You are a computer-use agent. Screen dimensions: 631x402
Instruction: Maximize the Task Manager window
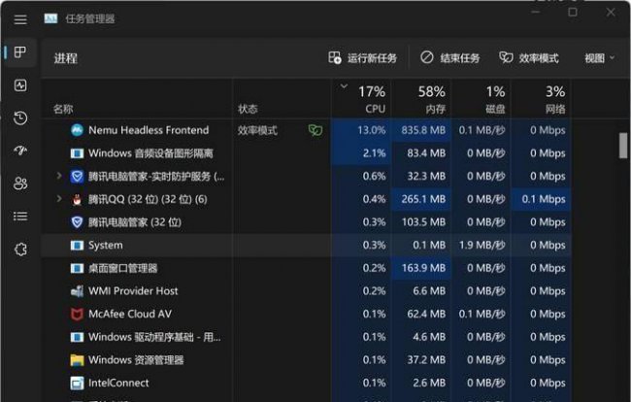[573, 12]
